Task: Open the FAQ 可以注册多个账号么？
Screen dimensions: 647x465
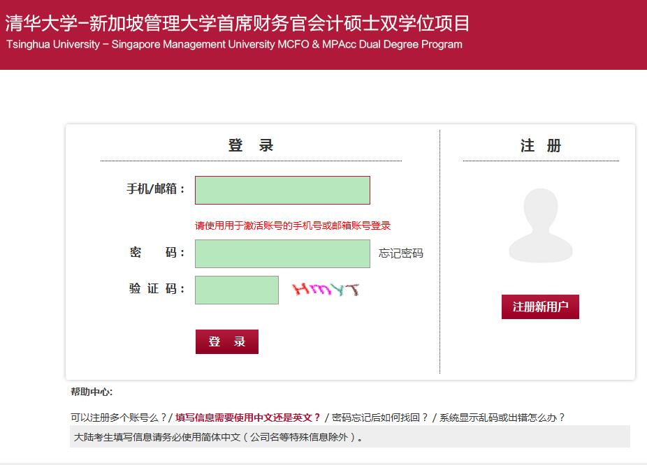Action: [117, 418]
